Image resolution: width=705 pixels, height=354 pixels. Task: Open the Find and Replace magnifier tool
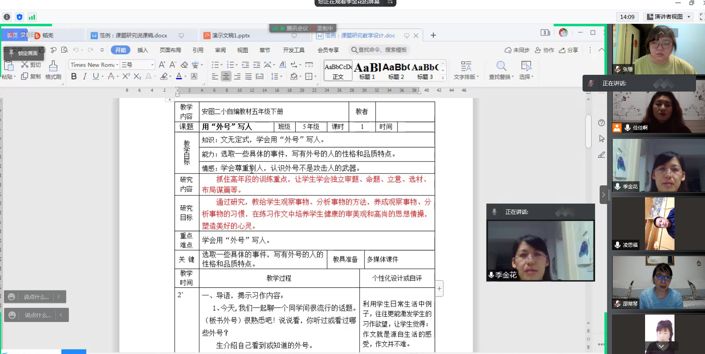click(501, 66)
